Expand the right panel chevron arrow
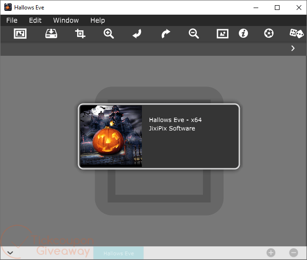 (x=293, y=48)
